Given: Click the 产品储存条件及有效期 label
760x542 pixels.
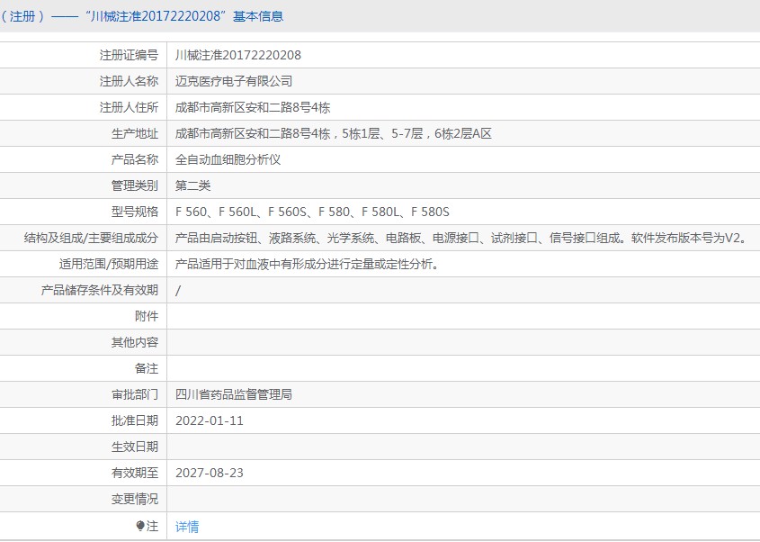Looking at the screenshot, I should (x=100, y=290).
